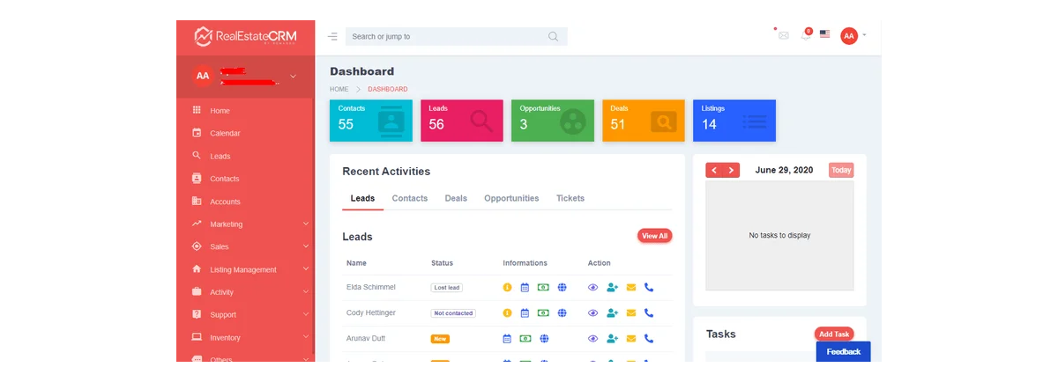Call Cody Hettinger via phone icon
Screen dimensions: 1058x382
tap(649, 312)
